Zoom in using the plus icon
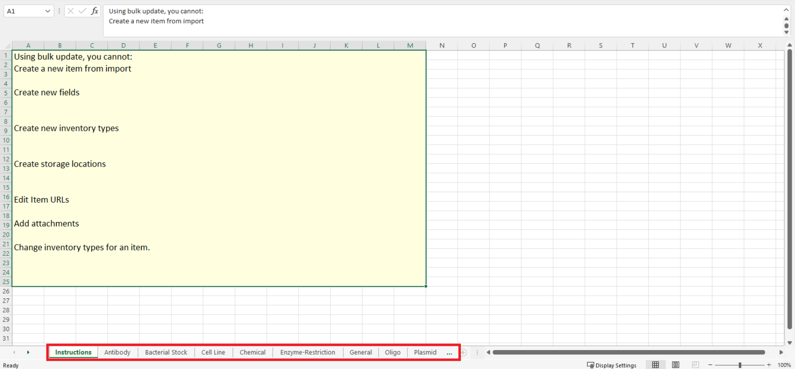The height and width of the screenshot is (369, 795). [x=769, y=365]
